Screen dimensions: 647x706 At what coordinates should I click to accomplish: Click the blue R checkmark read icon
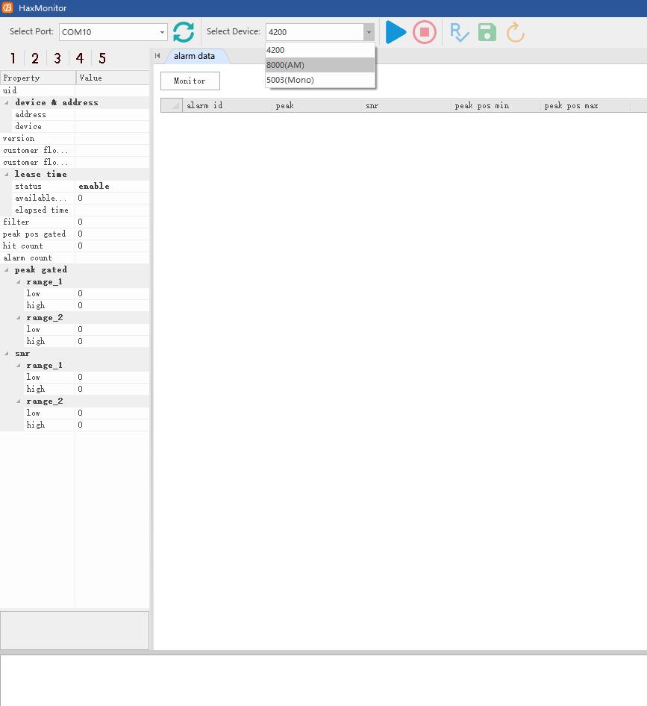(459, 32)
